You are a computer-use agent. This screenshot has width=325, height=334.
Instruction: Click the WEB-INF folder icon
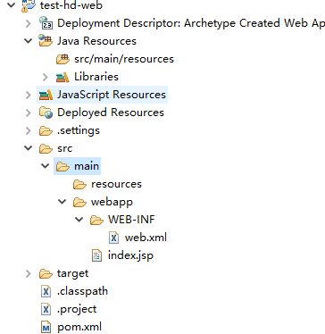click(96, 220)
